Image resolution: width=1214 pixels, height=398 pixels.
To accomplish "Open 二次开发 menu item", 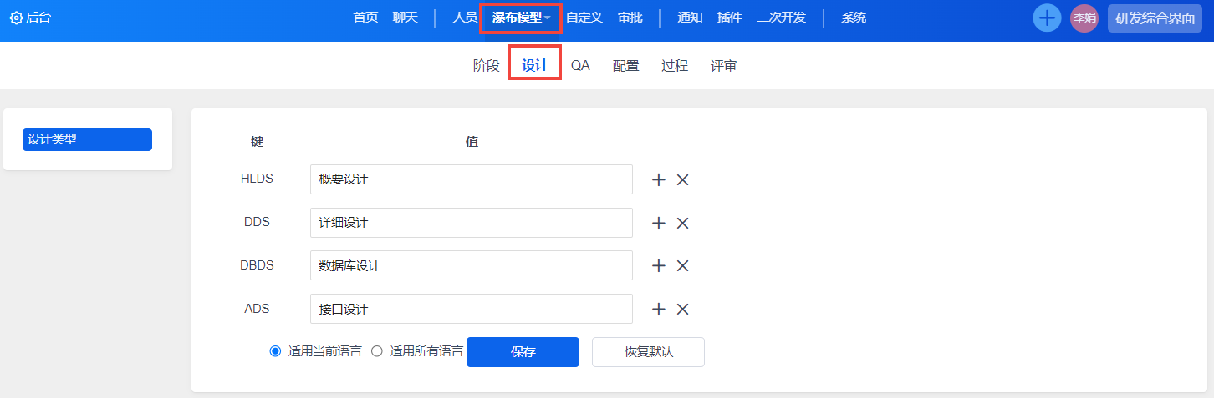I will 781,18.
